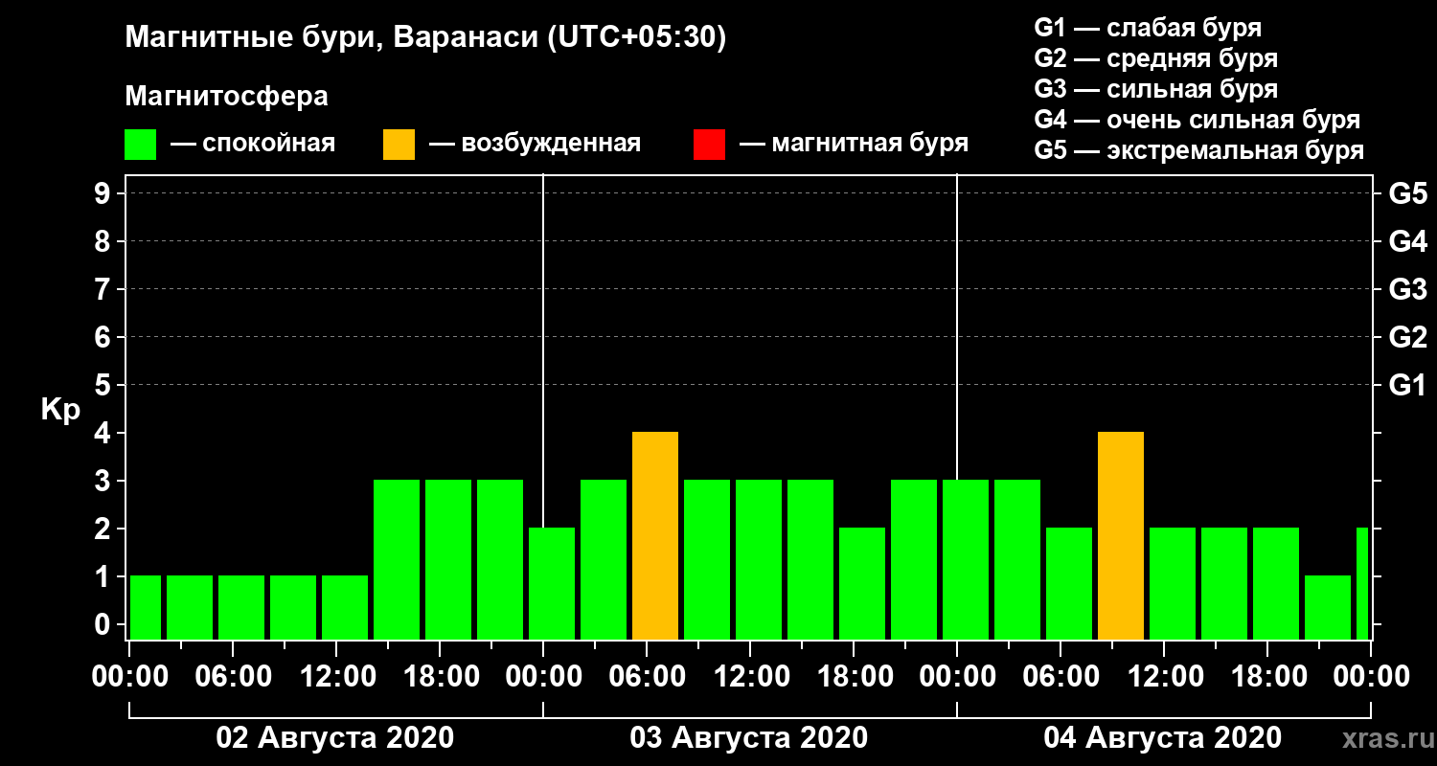The width and height of the screenshot is (1437, 766).
Task: Click the '18:00' time label above 03 Августа
Action: click(x=854, y=677)
